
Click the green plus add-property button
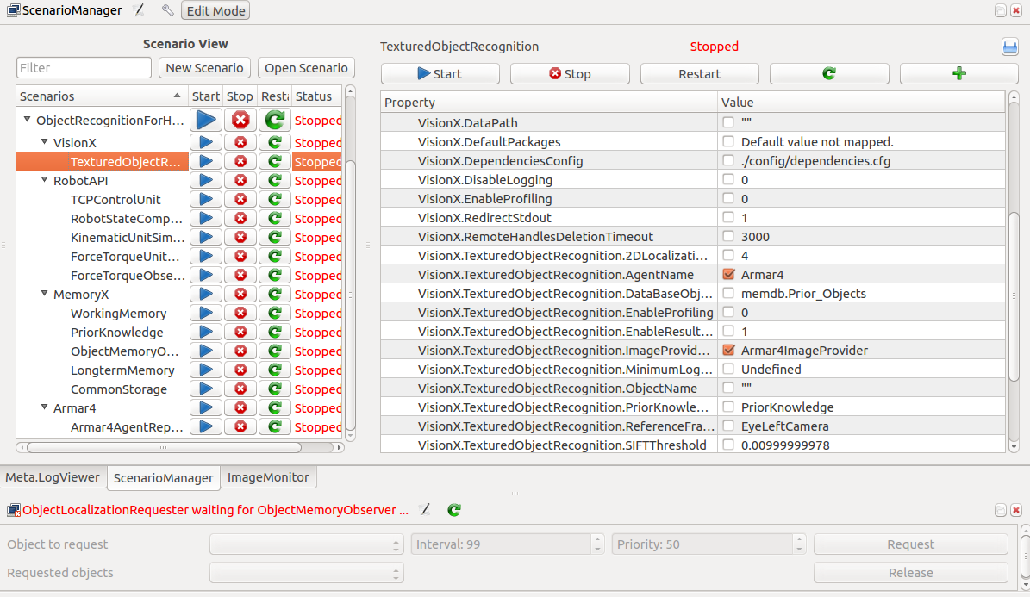point(958,73)
